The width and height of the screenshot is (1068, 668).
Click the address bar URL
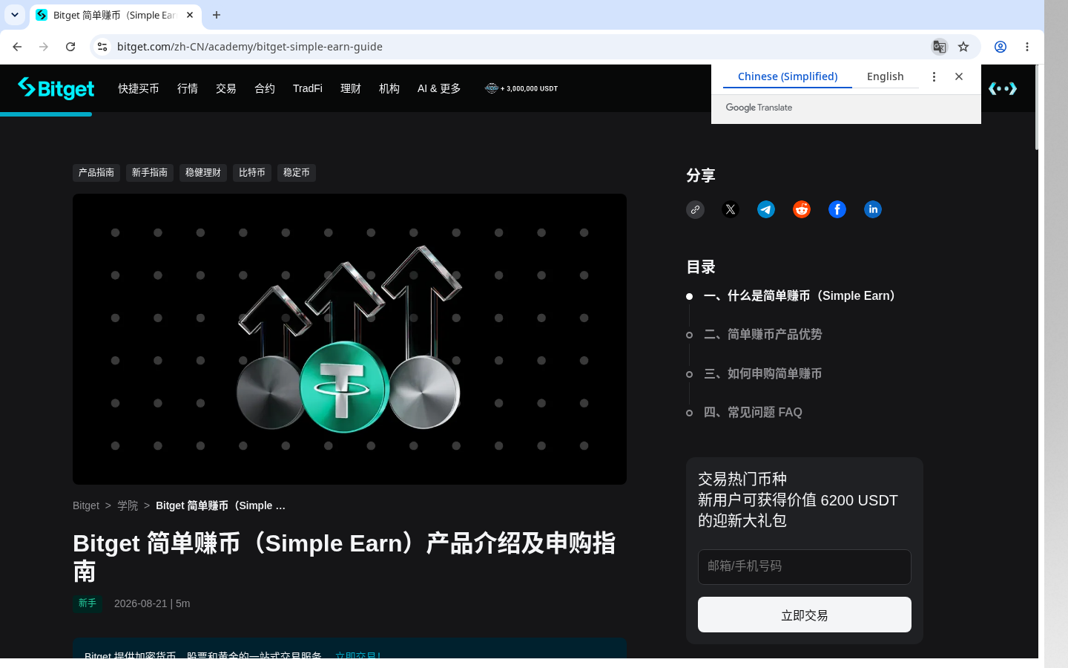tap(250, 47)
